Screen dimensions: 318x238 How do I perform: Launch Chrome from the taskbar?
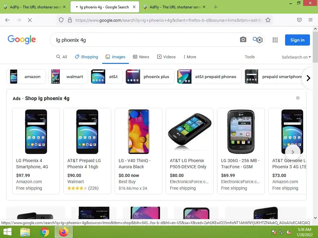[x=44, y=232]
